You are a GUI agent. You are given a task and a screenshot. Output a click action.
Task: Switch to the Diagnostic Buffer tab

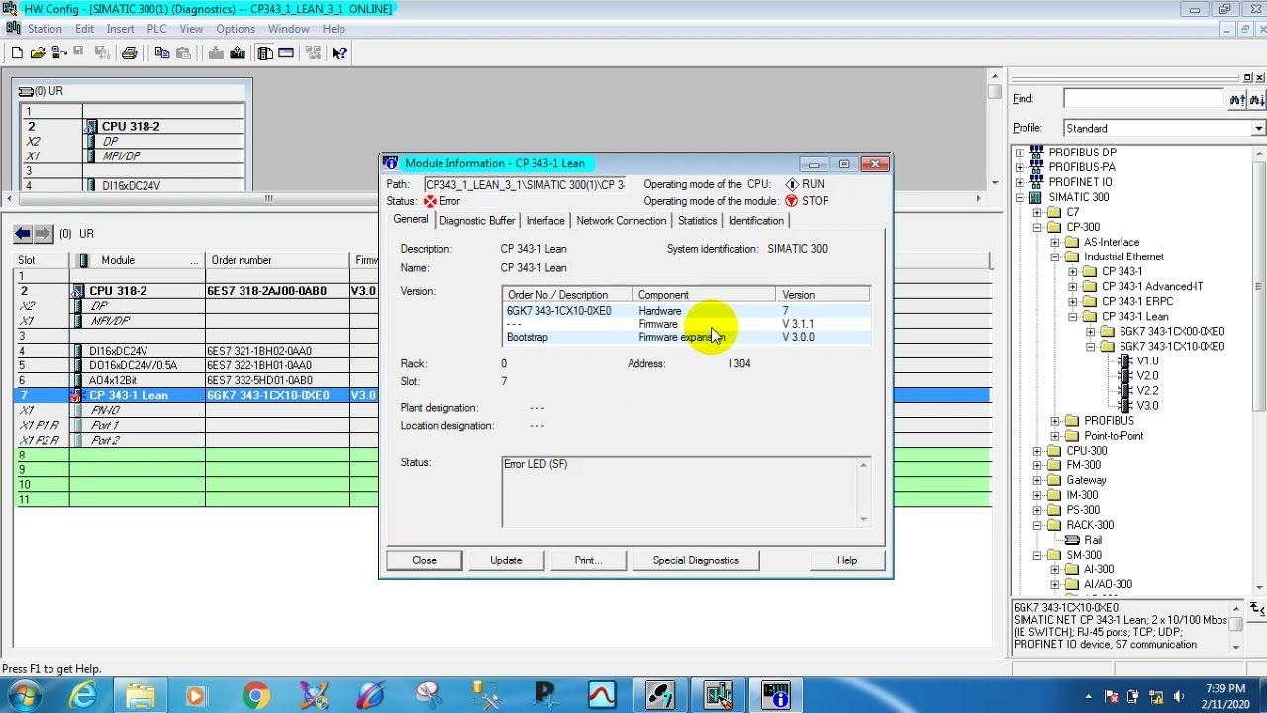tap(477, 221)
